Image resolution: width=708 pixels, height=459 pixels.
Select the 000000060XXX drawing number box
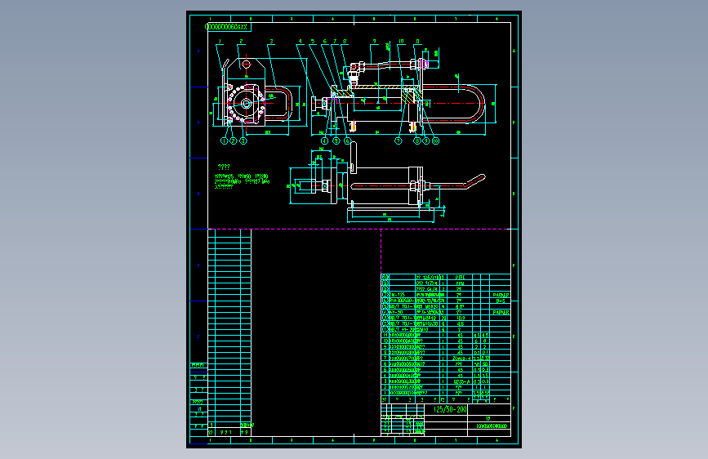[x=228, y=27]
